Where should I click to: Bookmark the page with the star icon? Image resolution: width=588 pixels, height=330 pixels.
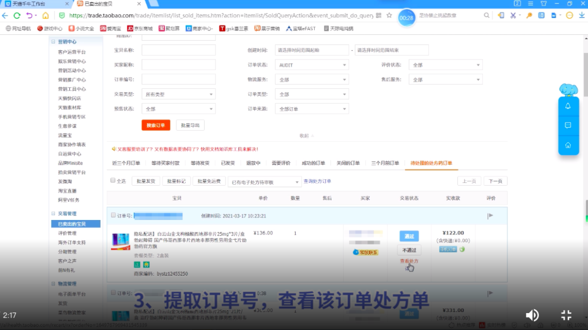tap(389, 15)
